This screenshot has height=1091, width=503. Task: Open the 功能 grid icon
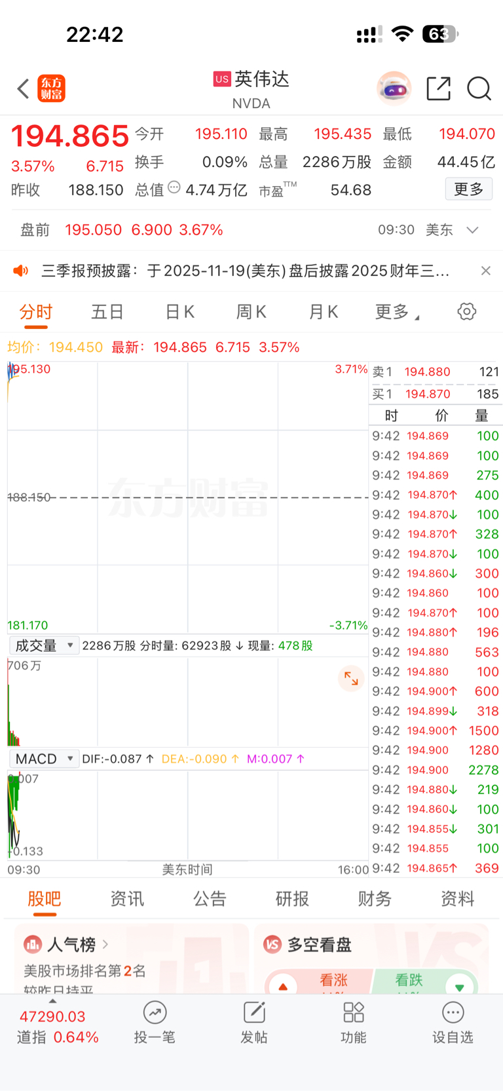tap(354, 1013)
